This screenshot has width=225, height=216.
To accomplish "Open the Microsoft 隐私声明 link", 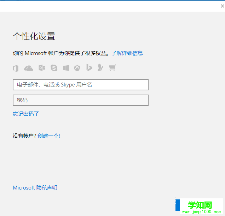I will click(35, 188).
